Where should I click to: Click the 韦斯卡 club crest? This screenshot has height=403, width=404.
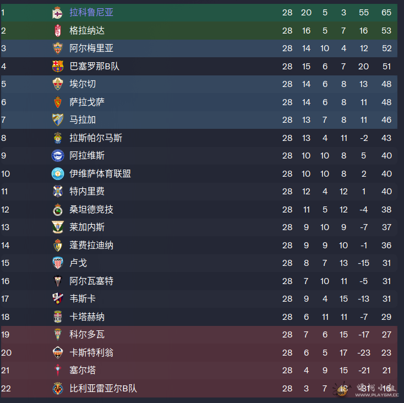[x=58, y=298]
